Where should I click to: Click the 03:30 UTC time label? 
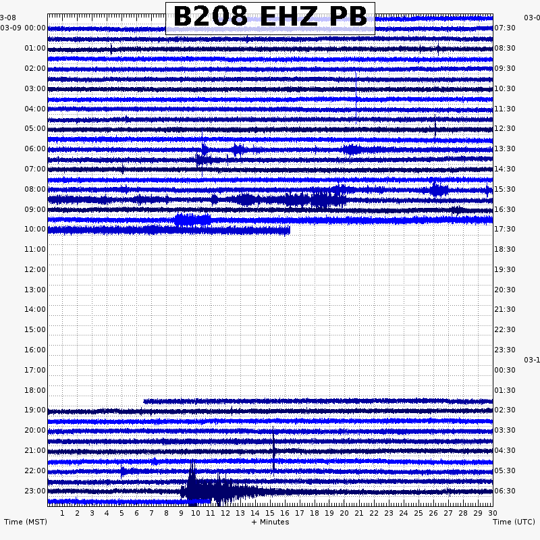pos(505,431)
